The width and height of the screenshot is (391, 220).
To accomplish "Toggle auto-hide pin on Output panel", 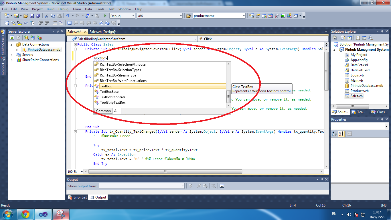I will tap(322, 179).
